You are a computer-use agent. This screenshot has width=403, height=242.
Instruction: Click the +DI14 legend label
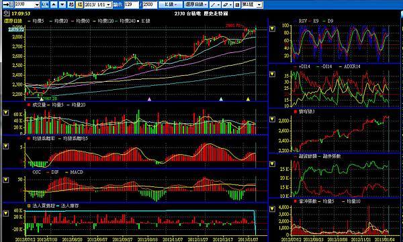point(304,67)
